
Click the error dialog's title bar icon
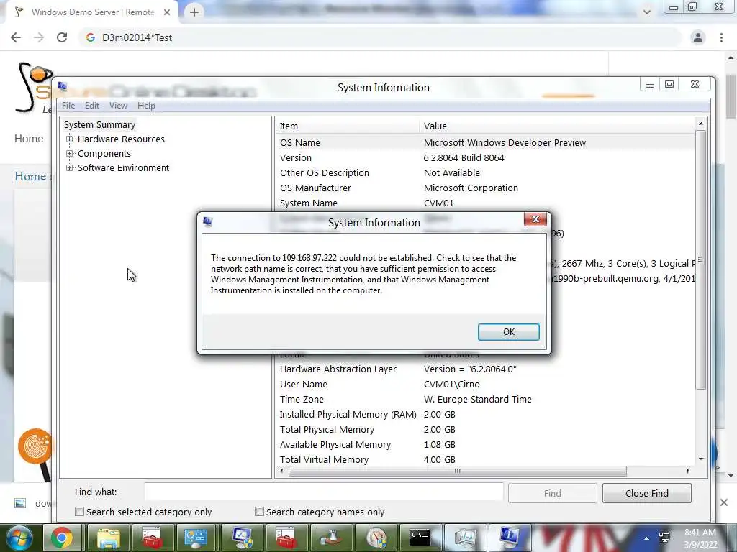[208, 222]
